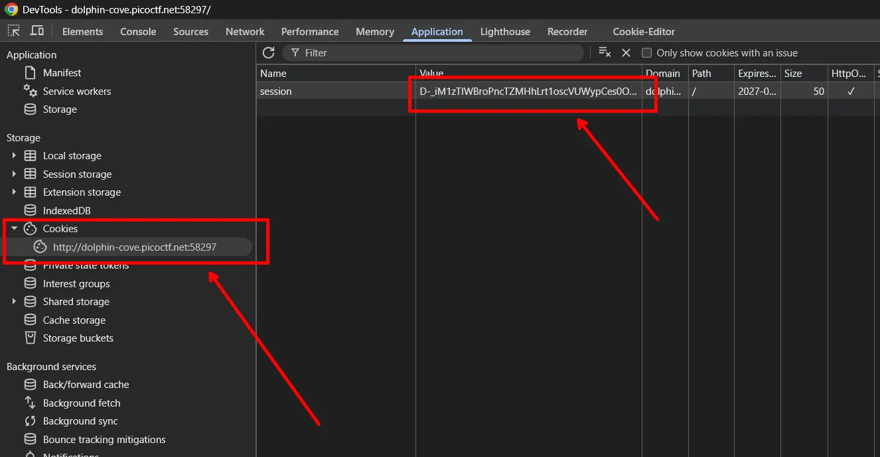
Task: Sort by the Size column header
Action: pos(804,73)
